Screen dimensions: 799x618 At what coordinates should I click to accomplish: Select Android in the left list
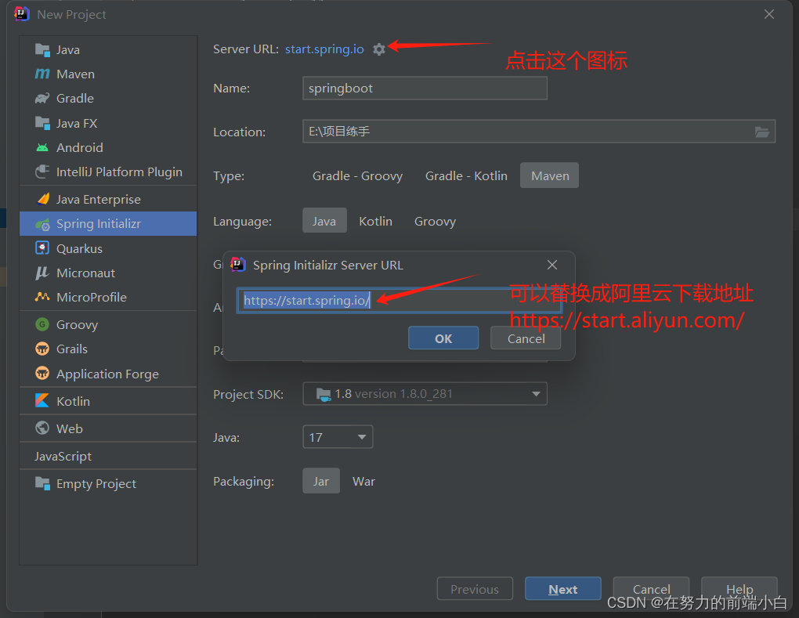pos(108,147)
